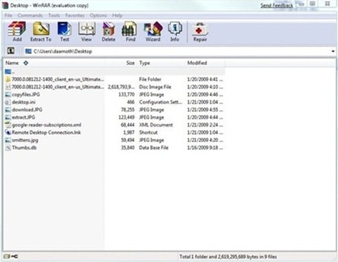Image resolution: width=338 pixels, height=262 pixels.
Task: Sort by the Modified column header
Action: point(197,63)
